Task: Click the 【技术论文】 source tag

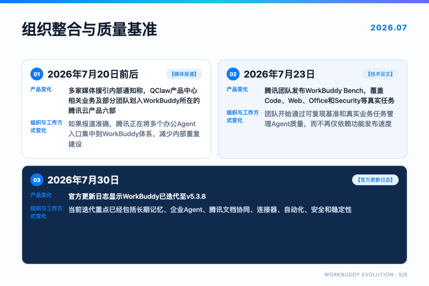Action: [x=380, y=74]
